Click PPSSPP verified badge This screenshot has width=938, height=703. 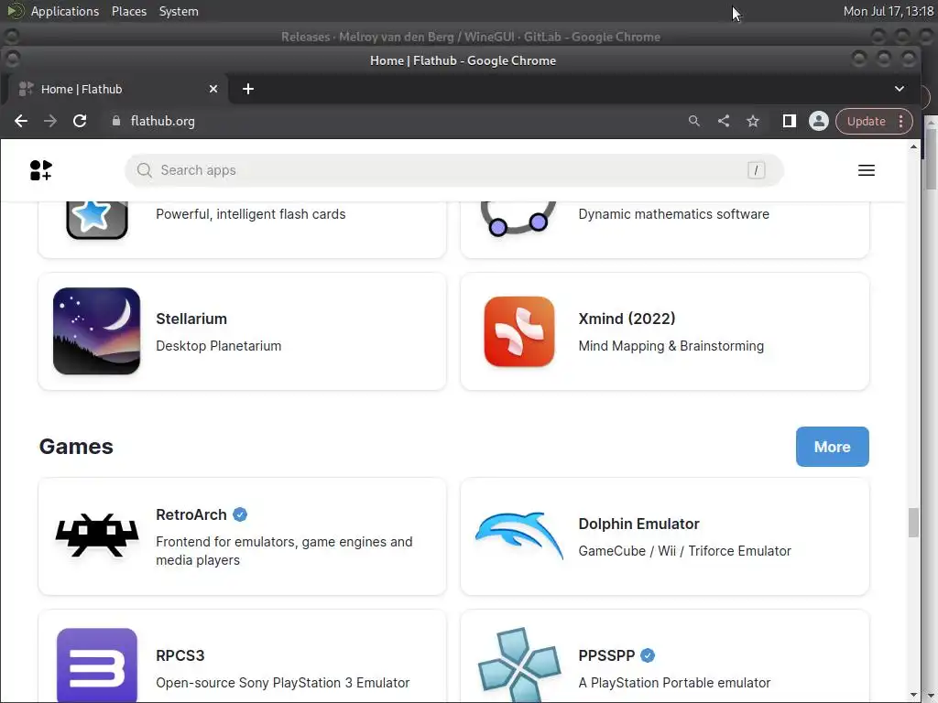648,655
